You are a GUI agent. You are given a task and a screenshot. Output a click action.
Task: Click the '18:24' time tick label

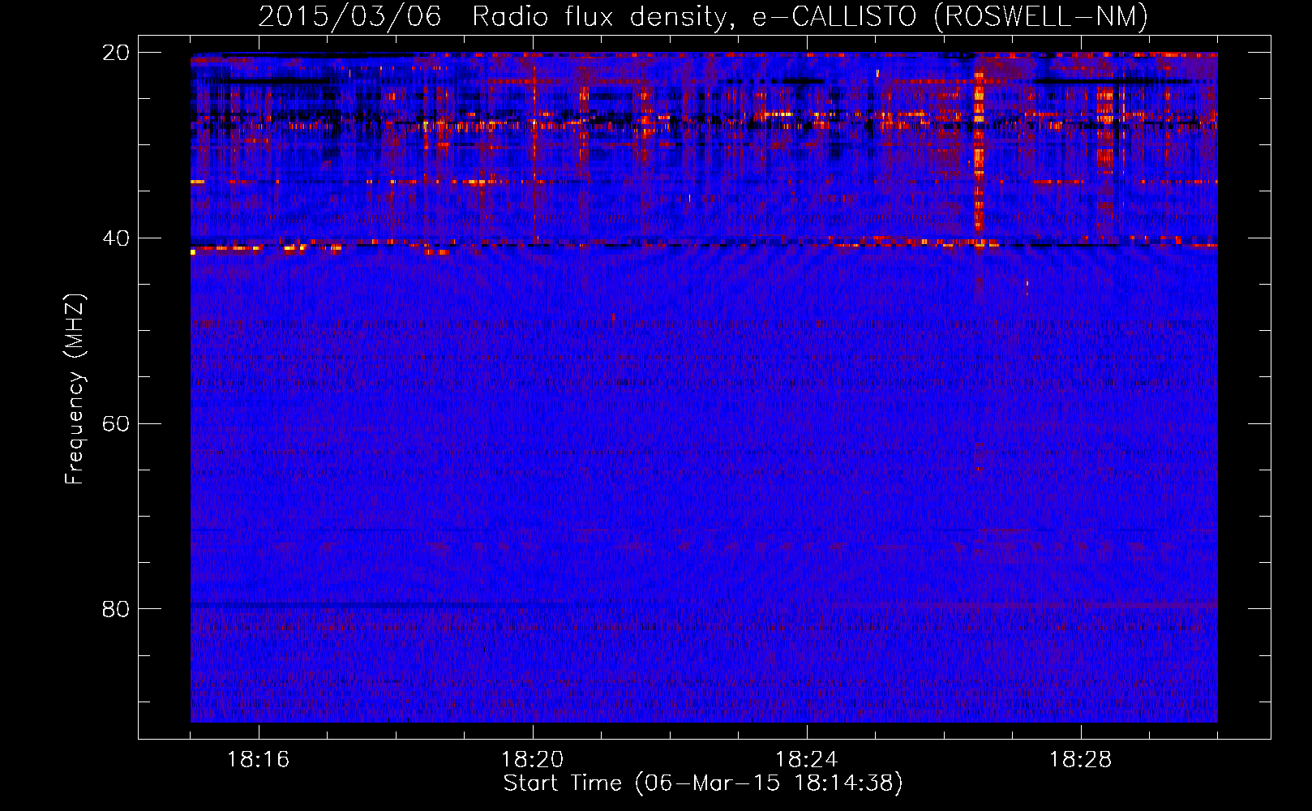pos(806,760)
